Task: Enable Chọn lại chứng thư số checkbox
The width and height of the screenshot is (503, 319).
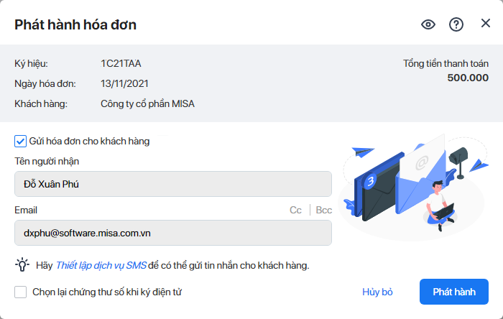Action: (x=21, y=292)
